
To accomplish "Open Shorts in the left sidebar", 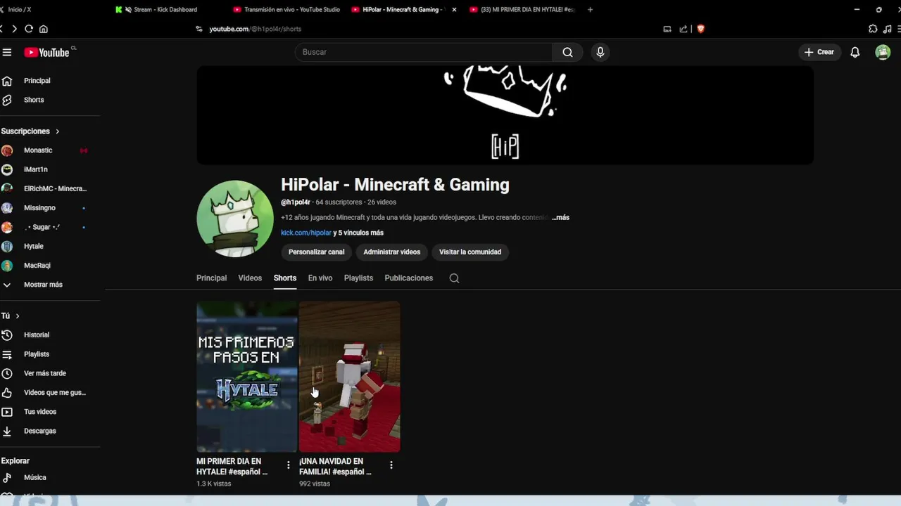I will 34,100.
